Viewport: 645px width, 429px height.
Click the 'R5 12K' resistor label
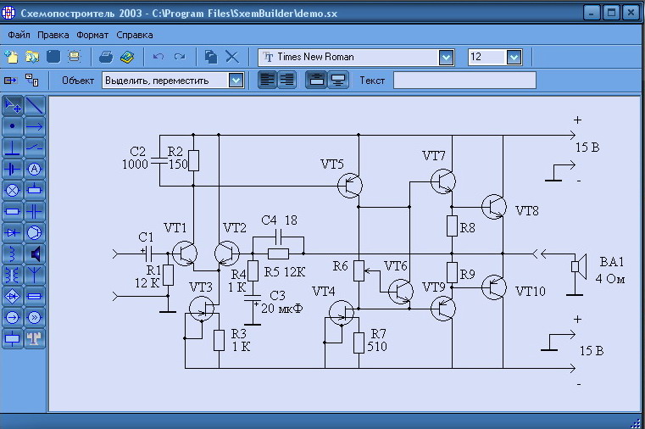285,272
